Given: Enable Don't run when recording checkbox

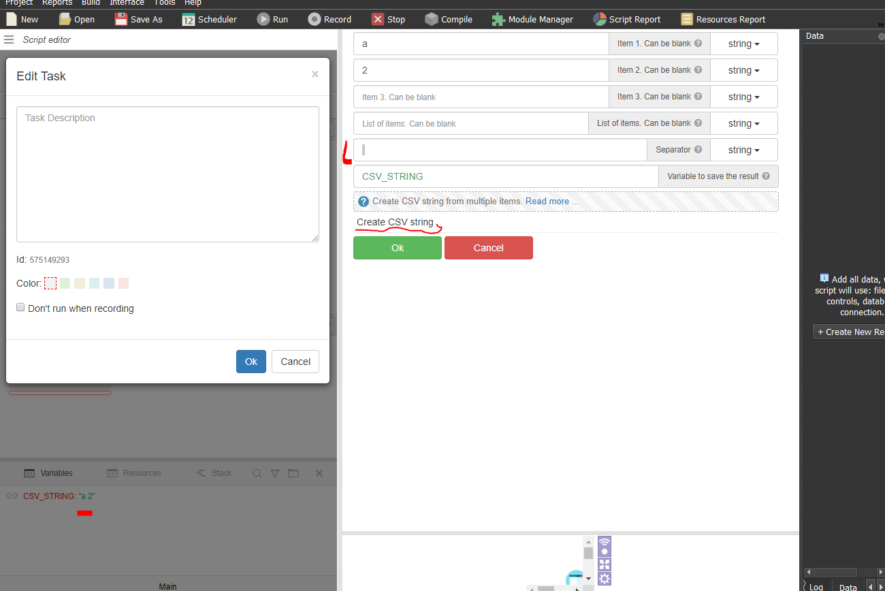Looking at the screenshot, I should 20,308.
